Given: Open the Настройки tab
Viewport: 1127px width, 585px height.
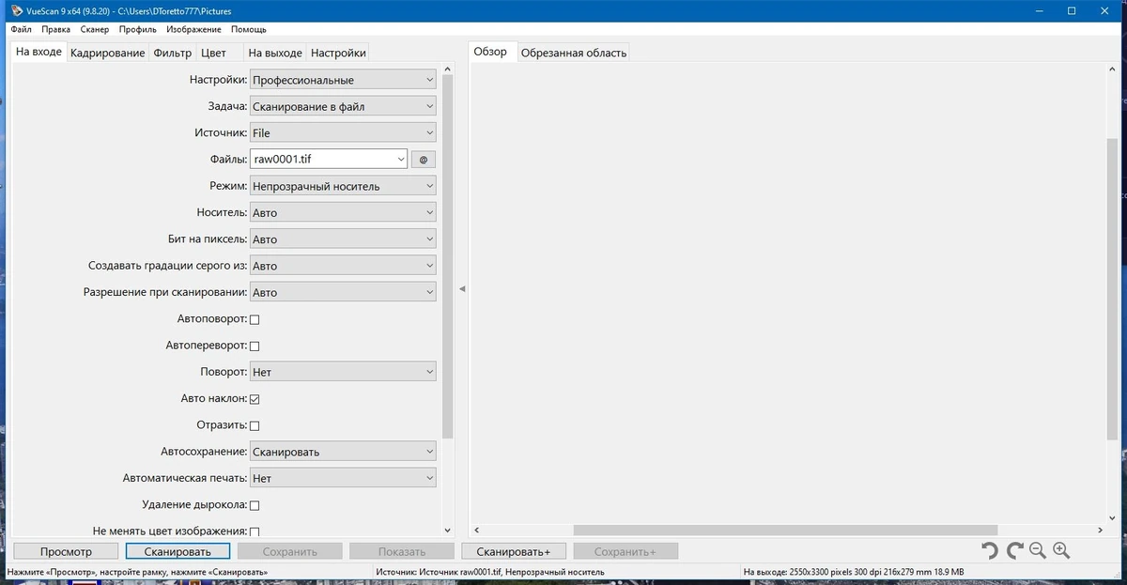Looking at the screenshot, I should [338, 53].
